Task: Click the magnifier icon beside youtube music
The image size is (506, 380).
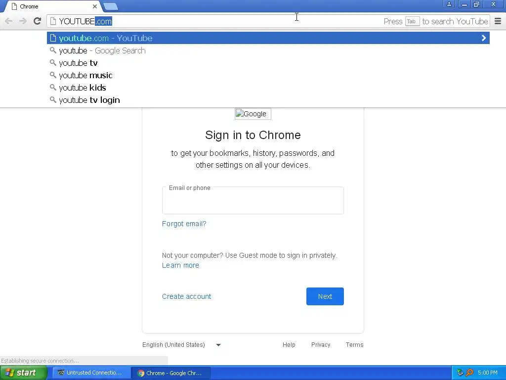Action: coord(53,75)
